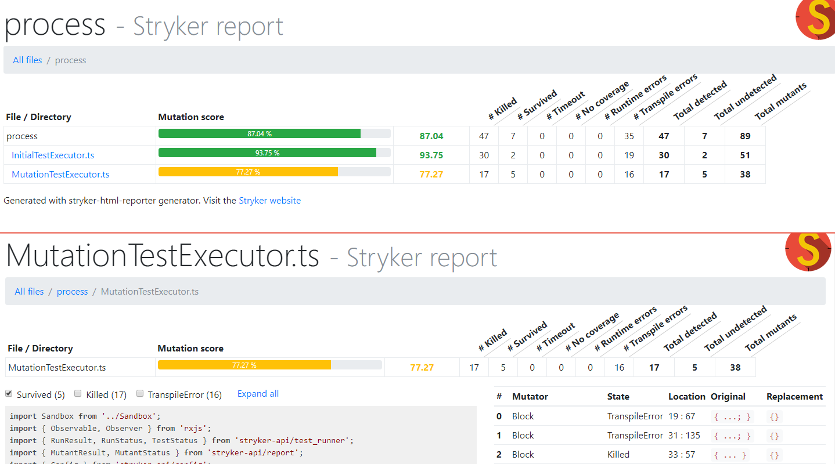The width and height of the screenshot is (835, 464).
Task: Click the MutationTestExecutor.ts row name in the lower table
Action: pyautogui.click(x=57, y=367)
